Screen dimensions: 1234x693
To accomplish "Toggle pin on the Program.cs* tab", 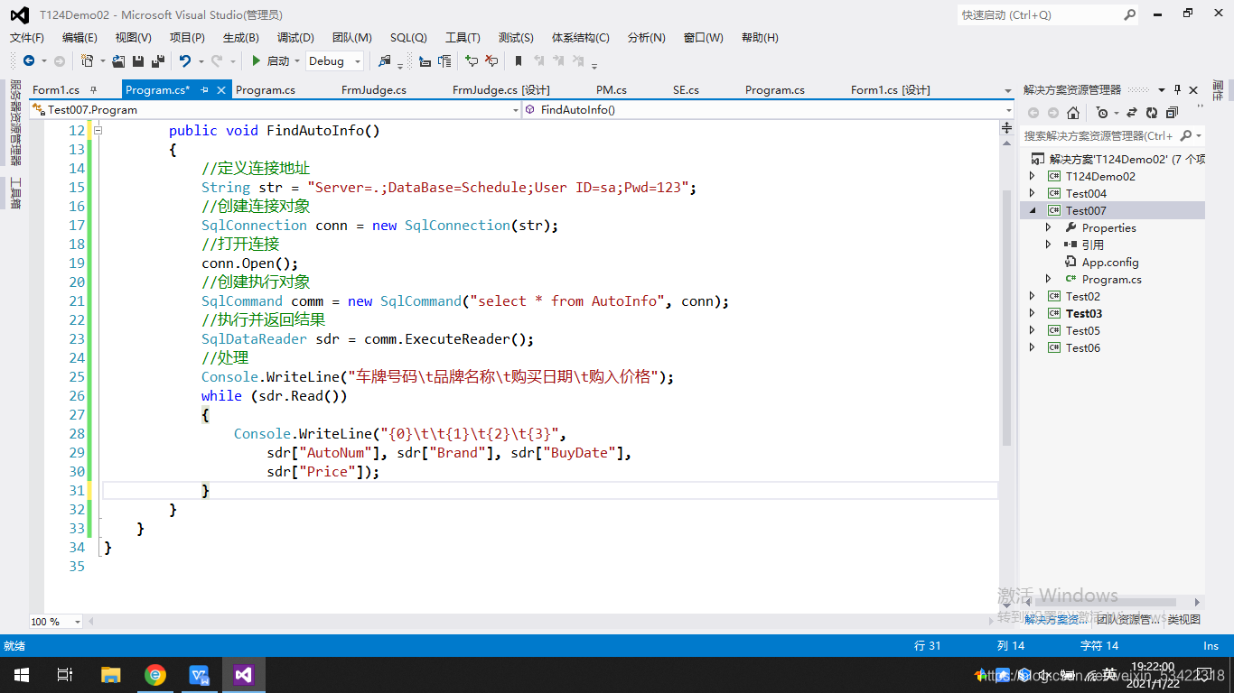I will click(x=205, y=89).
